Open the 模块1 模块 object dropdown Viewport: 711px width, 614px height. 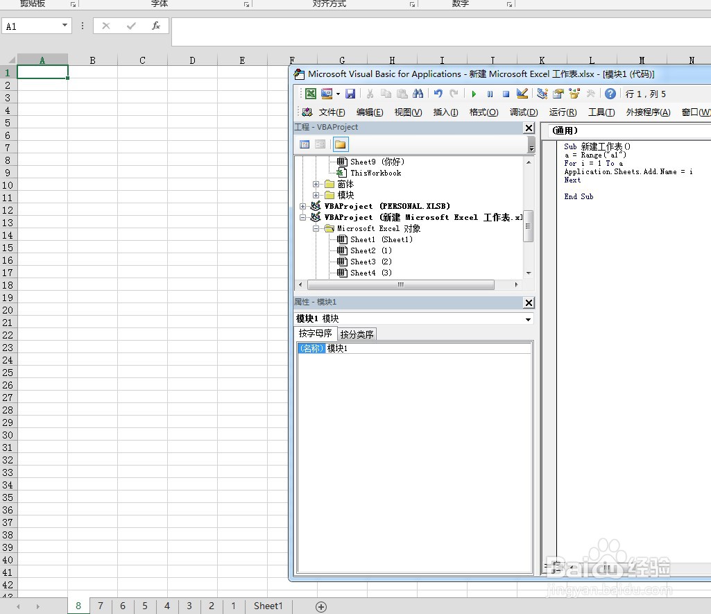529,319
